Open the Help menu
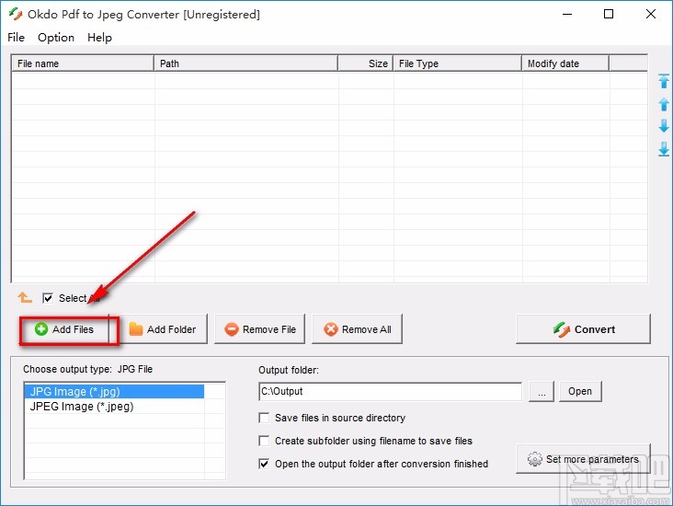673x506 pixels. coord(99,38)
